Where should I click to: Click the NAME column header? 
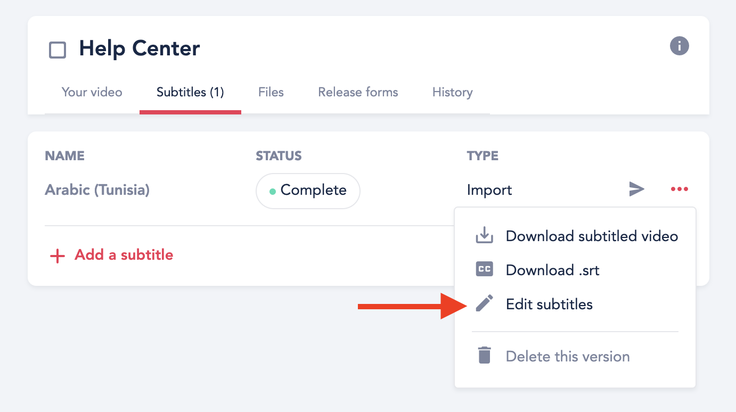tap(64, 156)
